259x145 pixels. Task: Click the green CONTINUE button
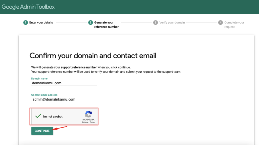(42, 131)
